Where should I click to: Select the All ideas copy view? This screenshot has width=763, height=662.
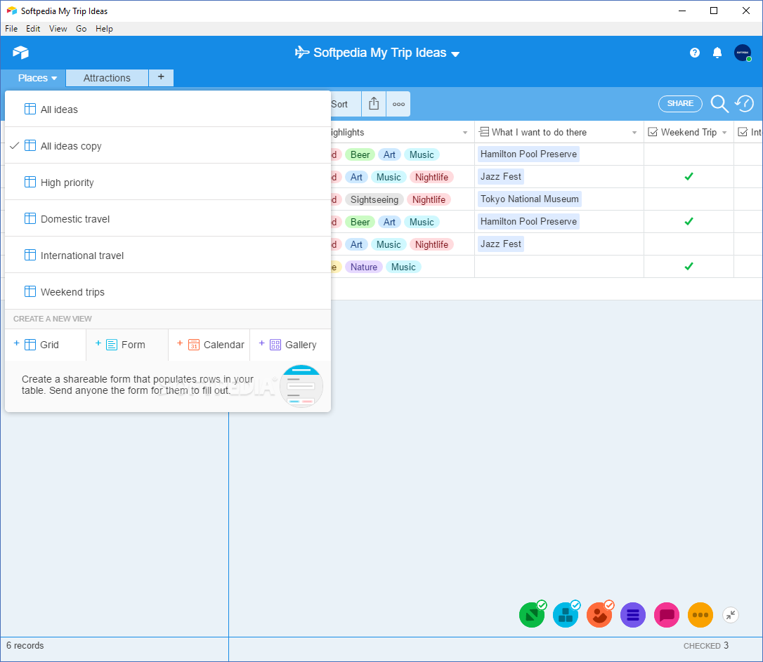[x=168, y=146]
